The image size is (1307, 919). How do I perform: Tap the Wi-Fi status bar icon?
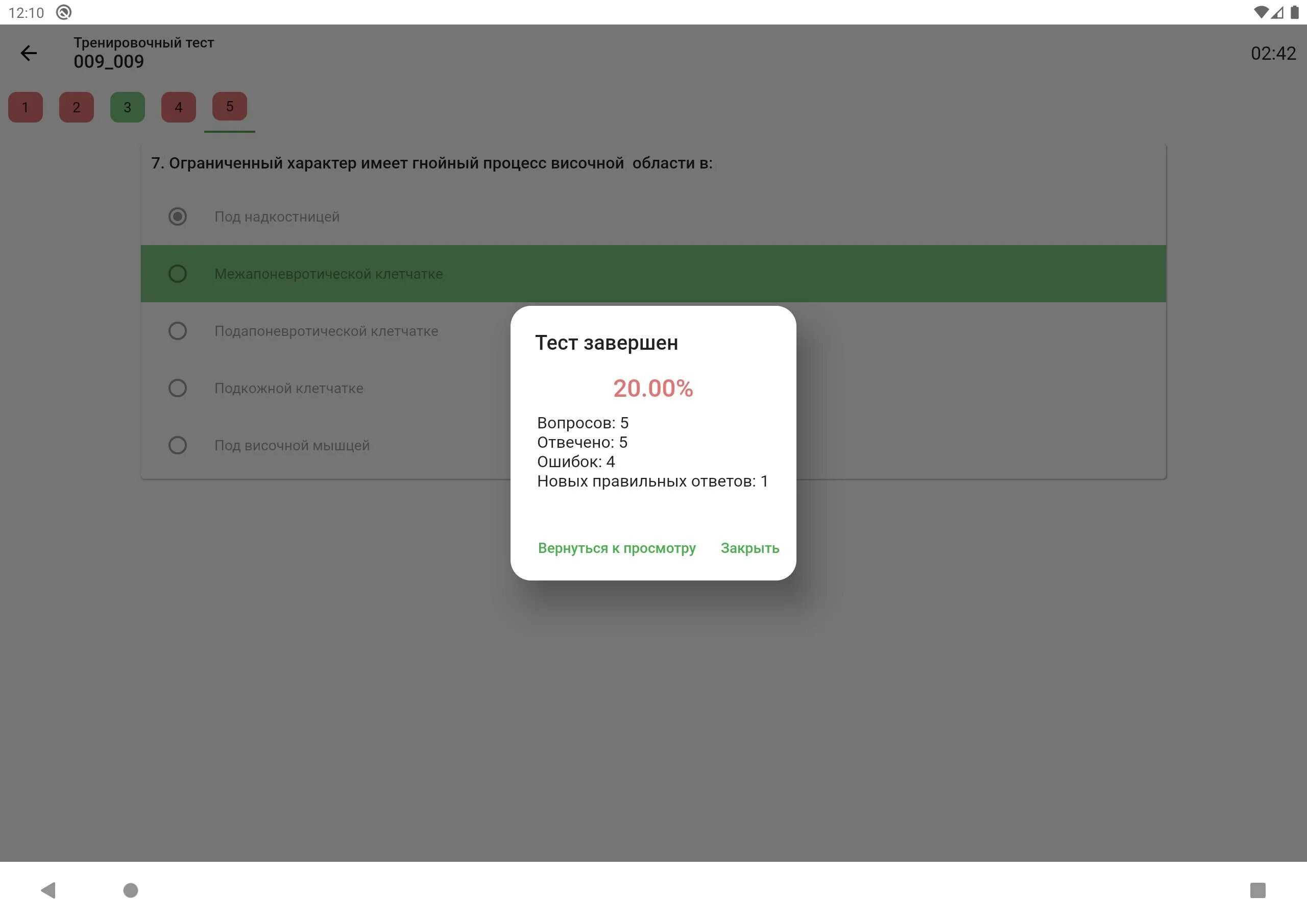1261,12
